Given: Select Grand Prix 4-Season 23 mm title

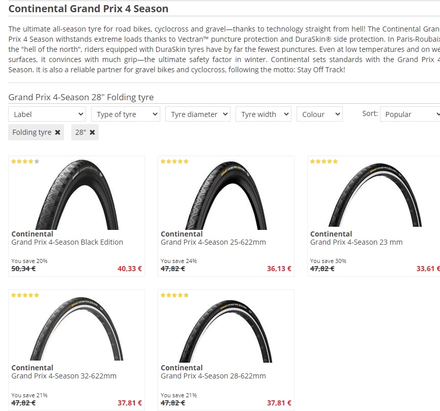Looking at the screenshot, I should point(357,242).
